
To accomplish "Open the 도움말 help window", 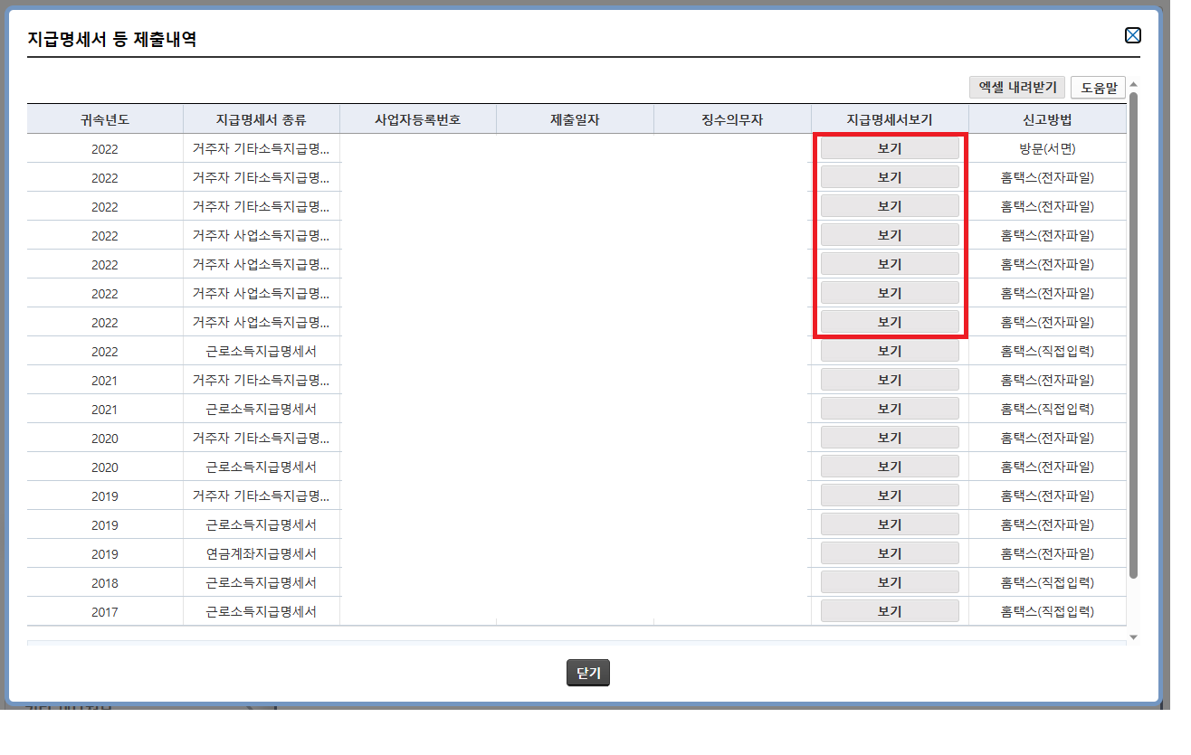I will [x=1098, y=87].
